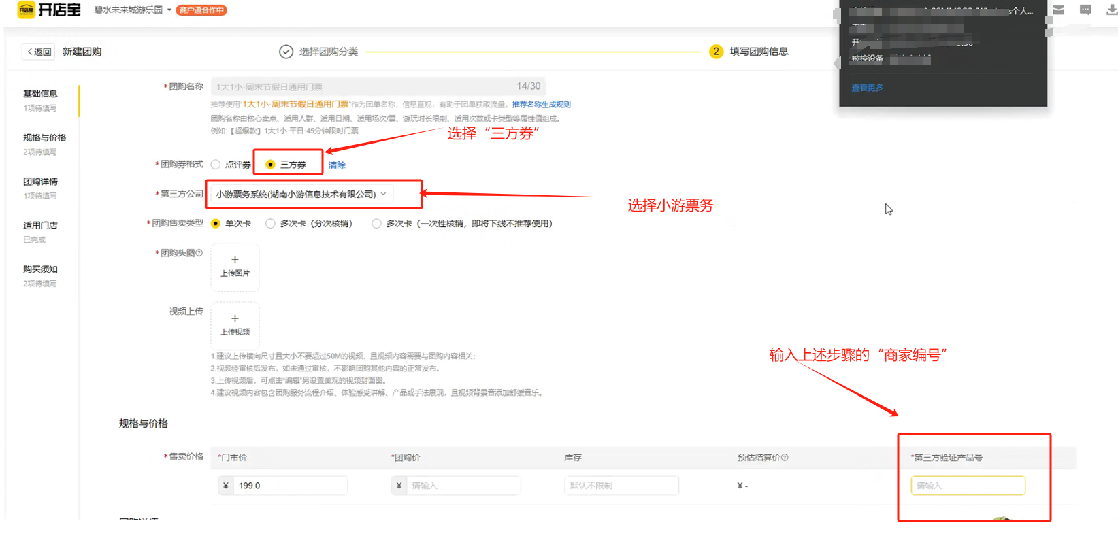Select the 三方券 radio option
This screenshot has width=1118, height=555.
tap(271, 165)
